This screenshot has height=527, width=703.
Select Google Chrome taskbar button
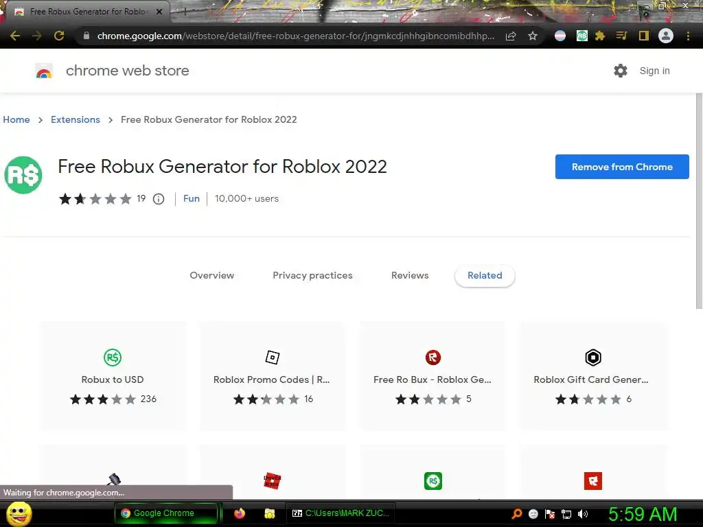[166, 513]
